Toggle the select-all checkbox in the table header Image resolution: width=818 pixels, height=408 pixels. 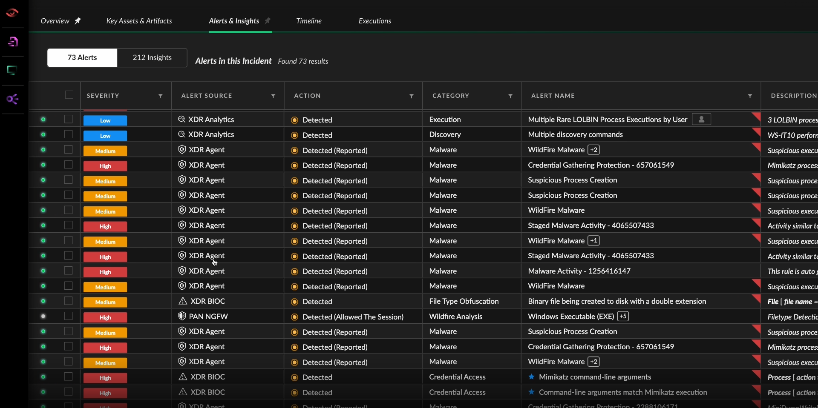(69, 95)
